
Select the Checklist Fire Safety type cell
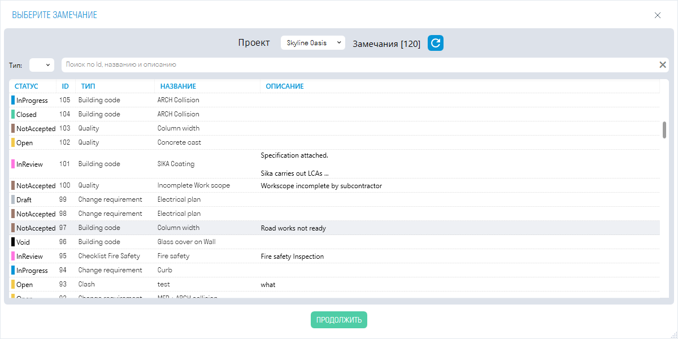click(109, 256)
